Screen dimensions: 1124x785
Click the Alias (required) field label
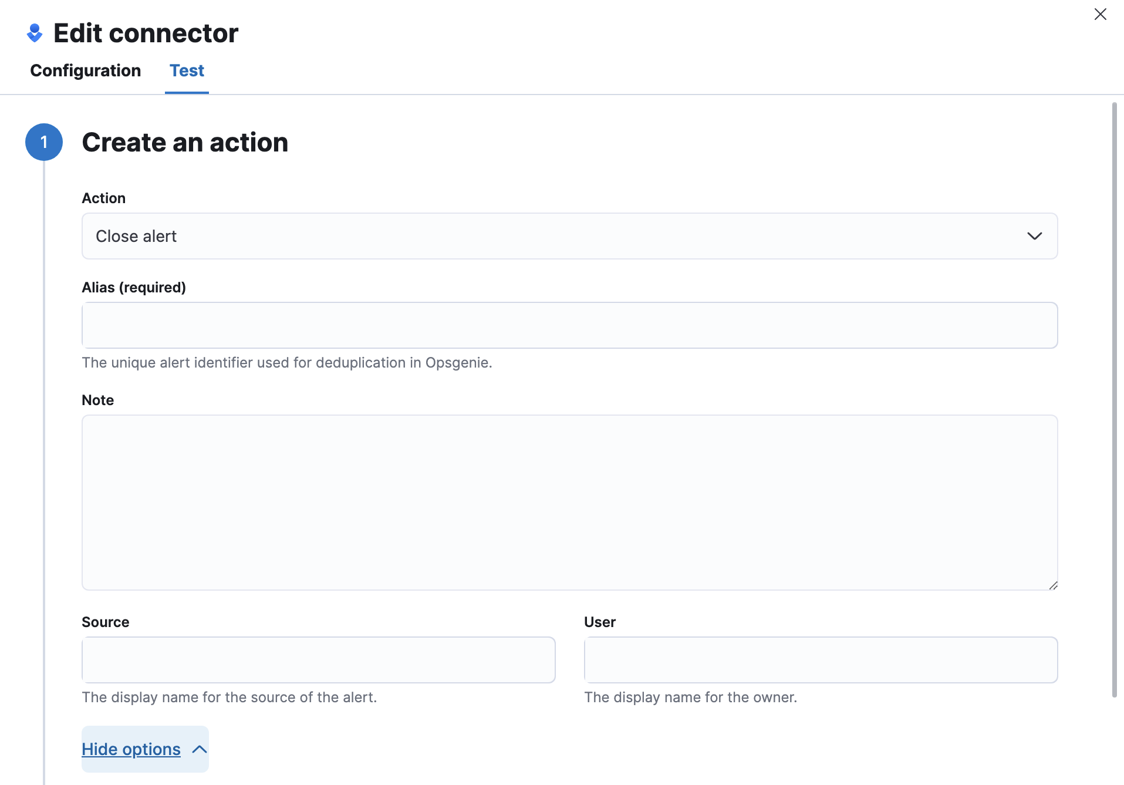(134, 287)
